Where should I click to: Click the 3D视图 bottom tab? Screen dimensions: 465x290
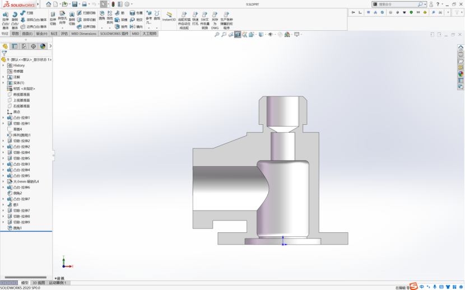click(x=38, y=283)
